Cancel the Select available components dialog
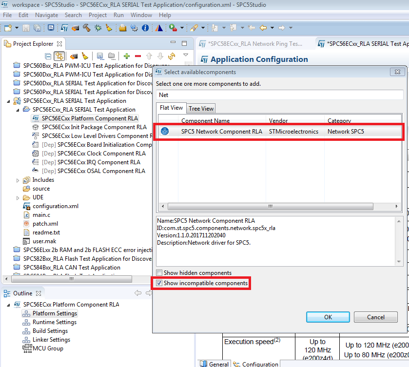This screenshot has width=409, height=367. [x=376, y=317]
